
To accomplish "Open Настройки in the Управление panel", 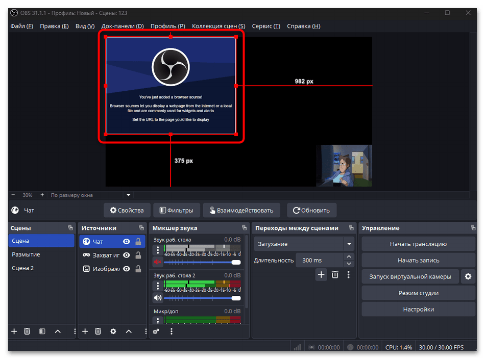I will 418,310.
